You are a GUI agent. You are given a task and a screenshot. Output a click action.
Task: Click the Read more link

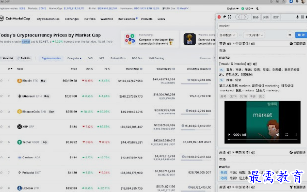[105, 42]
